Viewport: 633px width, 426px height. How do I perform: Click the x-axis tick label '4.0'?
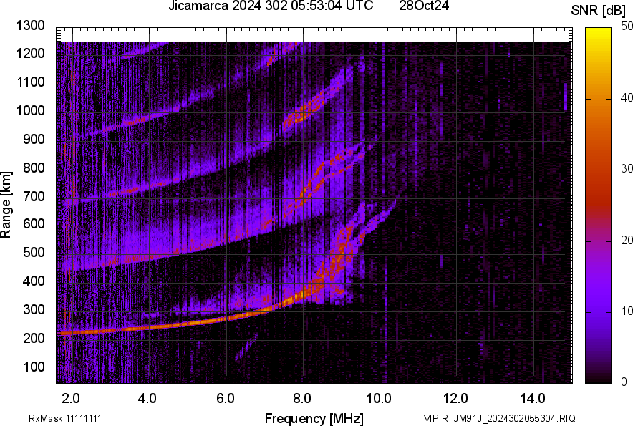pyautogui.click(x=148, y=399)
